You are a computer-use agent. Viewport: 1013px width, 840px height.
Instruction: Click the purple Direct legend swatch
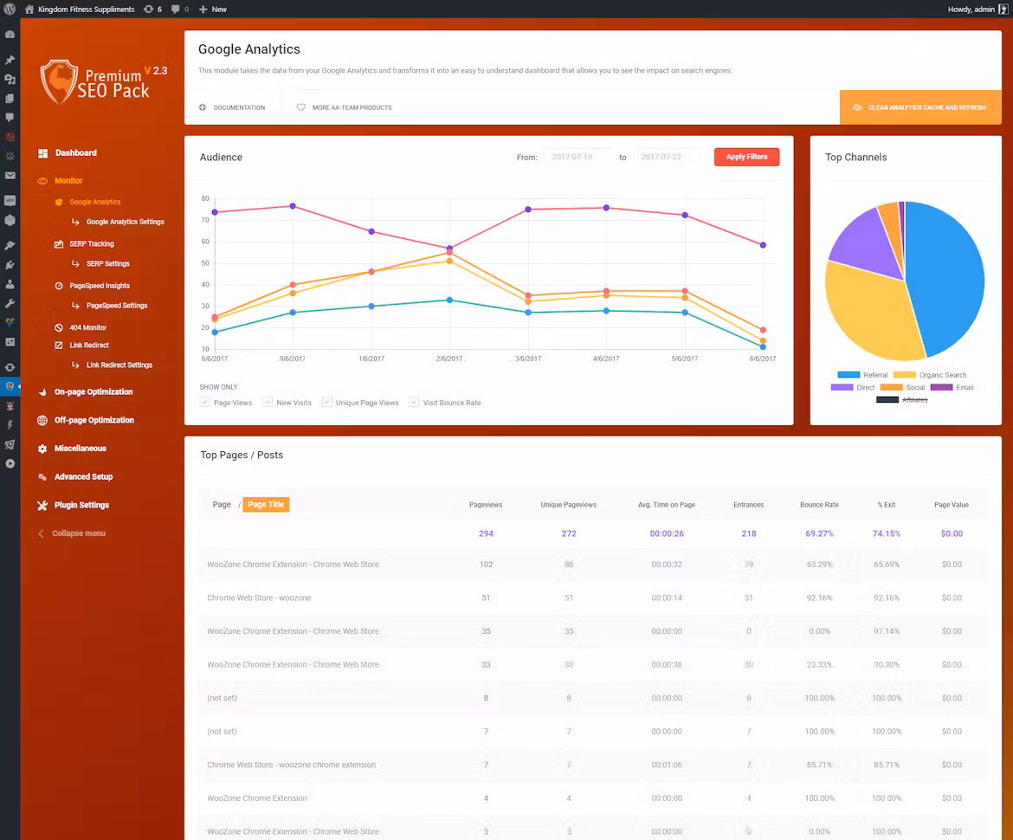tap(842, 388)
